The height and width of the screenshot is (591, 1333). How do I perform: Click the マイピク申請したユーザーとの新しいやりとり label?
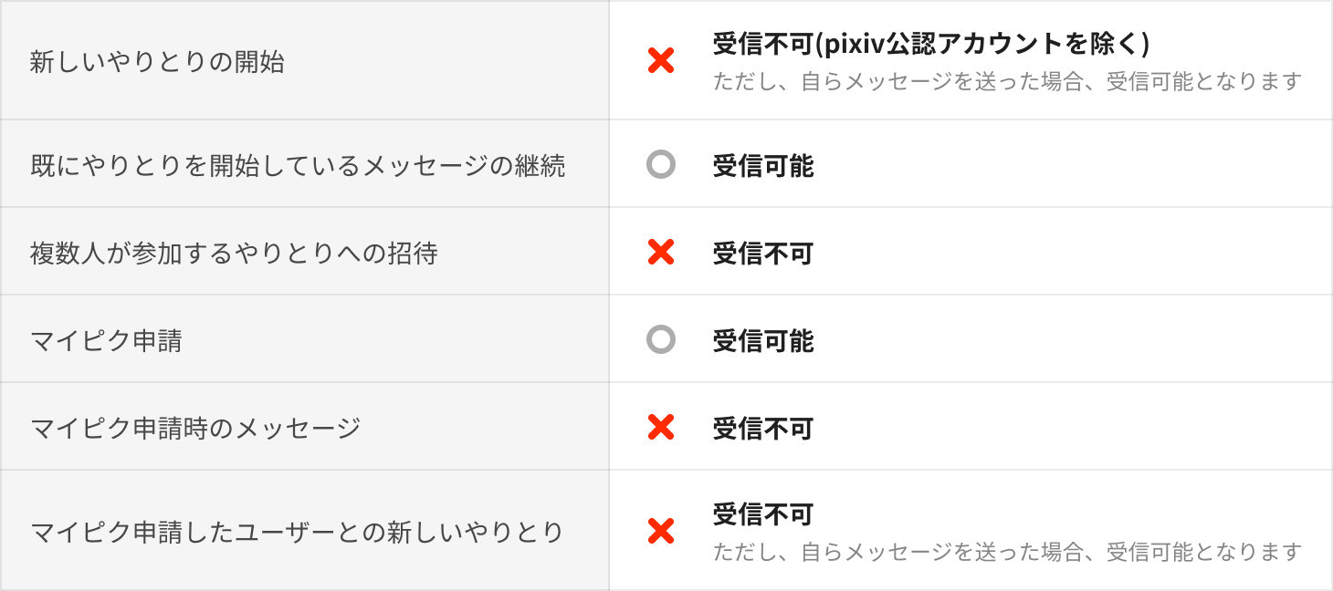[297, 531]
